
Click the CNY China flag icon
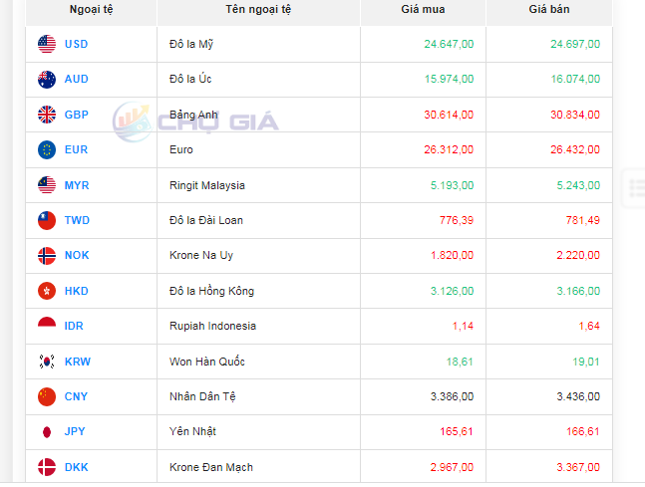click(x=47, y=396)
